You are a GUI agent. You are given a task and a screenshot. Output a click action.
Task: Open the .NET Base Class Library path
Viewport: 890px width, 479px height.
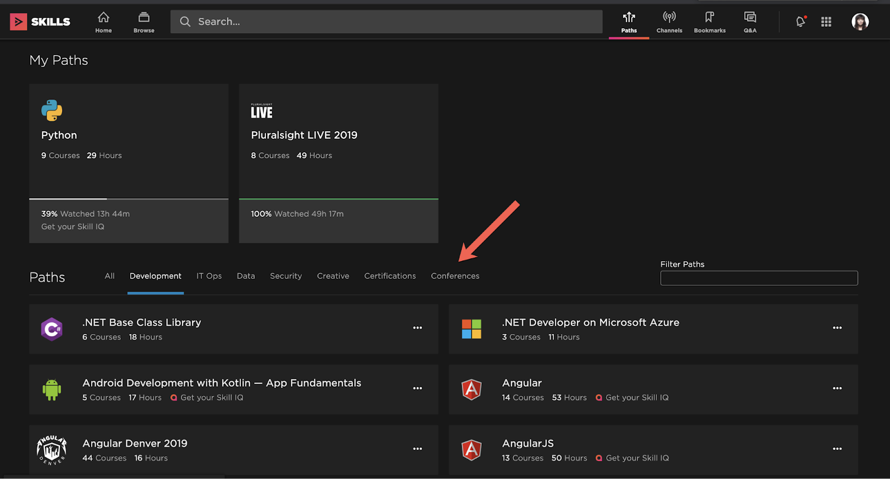[x=142, y=322]
